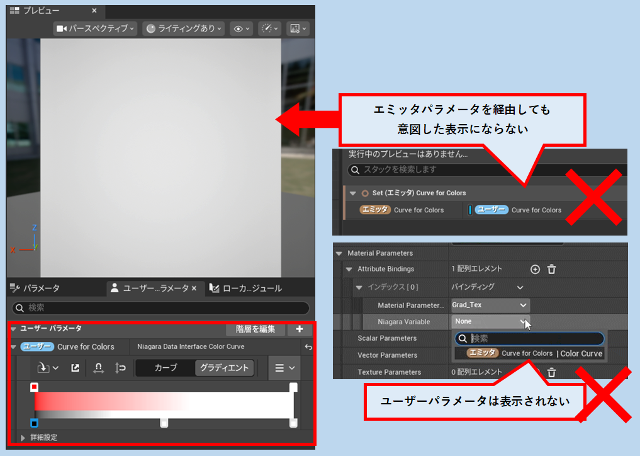Image resolution: width=640 pixels, height=456 pixels.
Task: Delete Attribute Bindings array elements with trash icon
Action: 551,270
